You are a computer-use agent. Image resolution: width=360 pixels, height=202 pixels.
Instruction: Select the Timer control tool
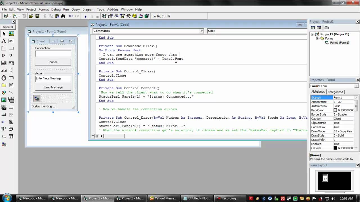pyautogui.click(x=4, y=78)
